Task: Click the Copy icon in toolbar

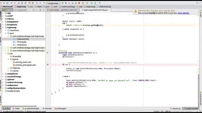Action: tap(22, 3)
